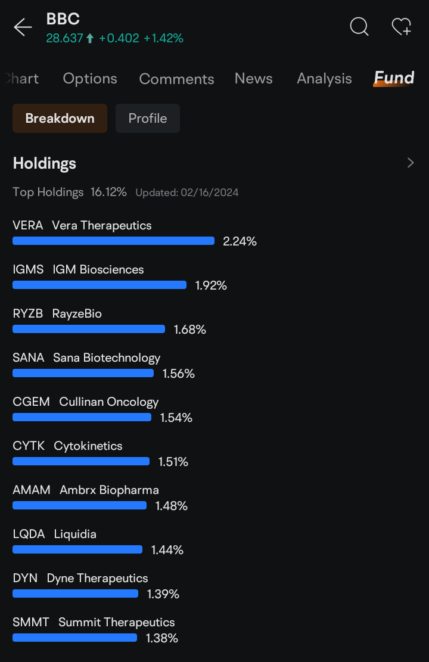Select the Fund tab
Viewport: 429px width, 662px height.
click(394, 78)
